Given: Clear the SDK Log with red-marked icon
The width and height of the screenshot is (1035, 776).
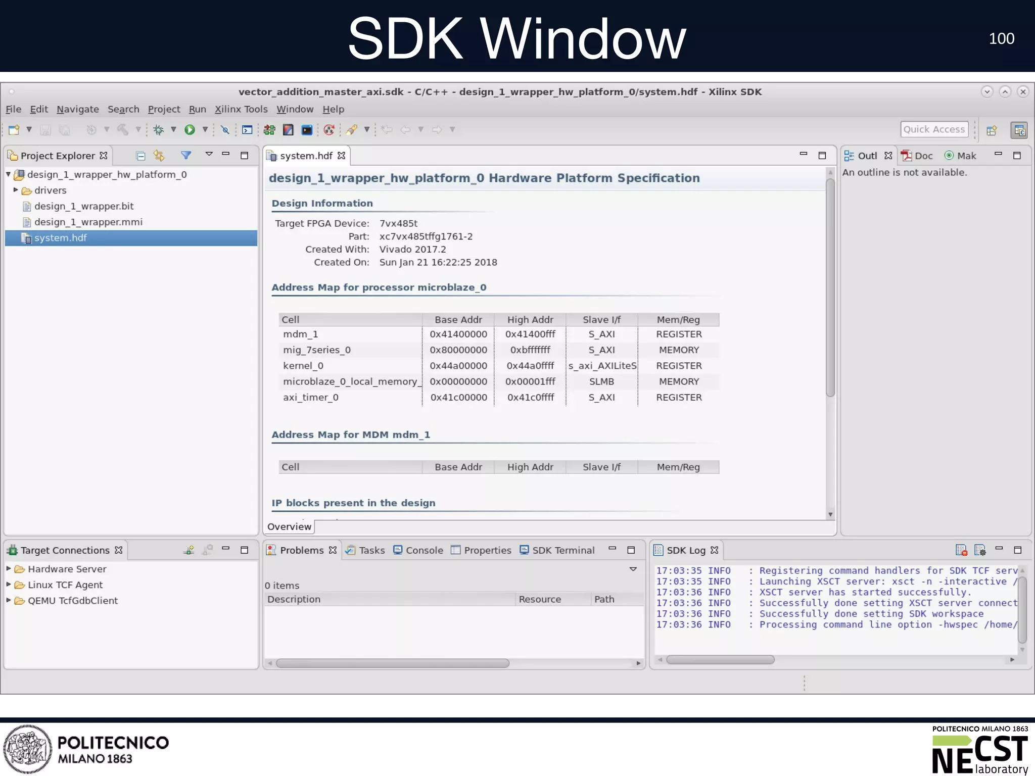Looking at the screenshot, I should click(961, 550).
